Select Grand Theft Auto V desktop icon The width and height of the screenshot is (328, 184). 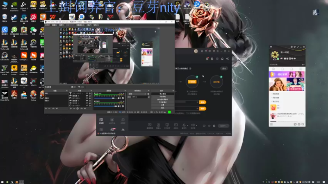(x=5, y=70)
